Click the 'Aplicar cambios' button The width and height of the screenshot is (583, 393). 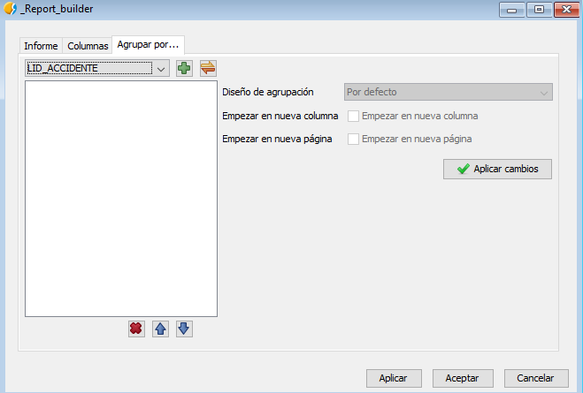click(497, 170)
